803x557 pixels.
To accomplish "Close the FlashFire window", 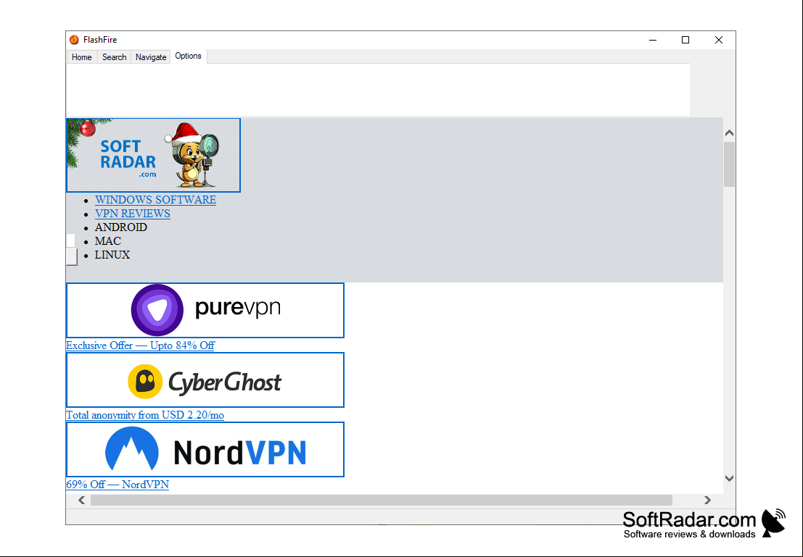I will point(719,40).
